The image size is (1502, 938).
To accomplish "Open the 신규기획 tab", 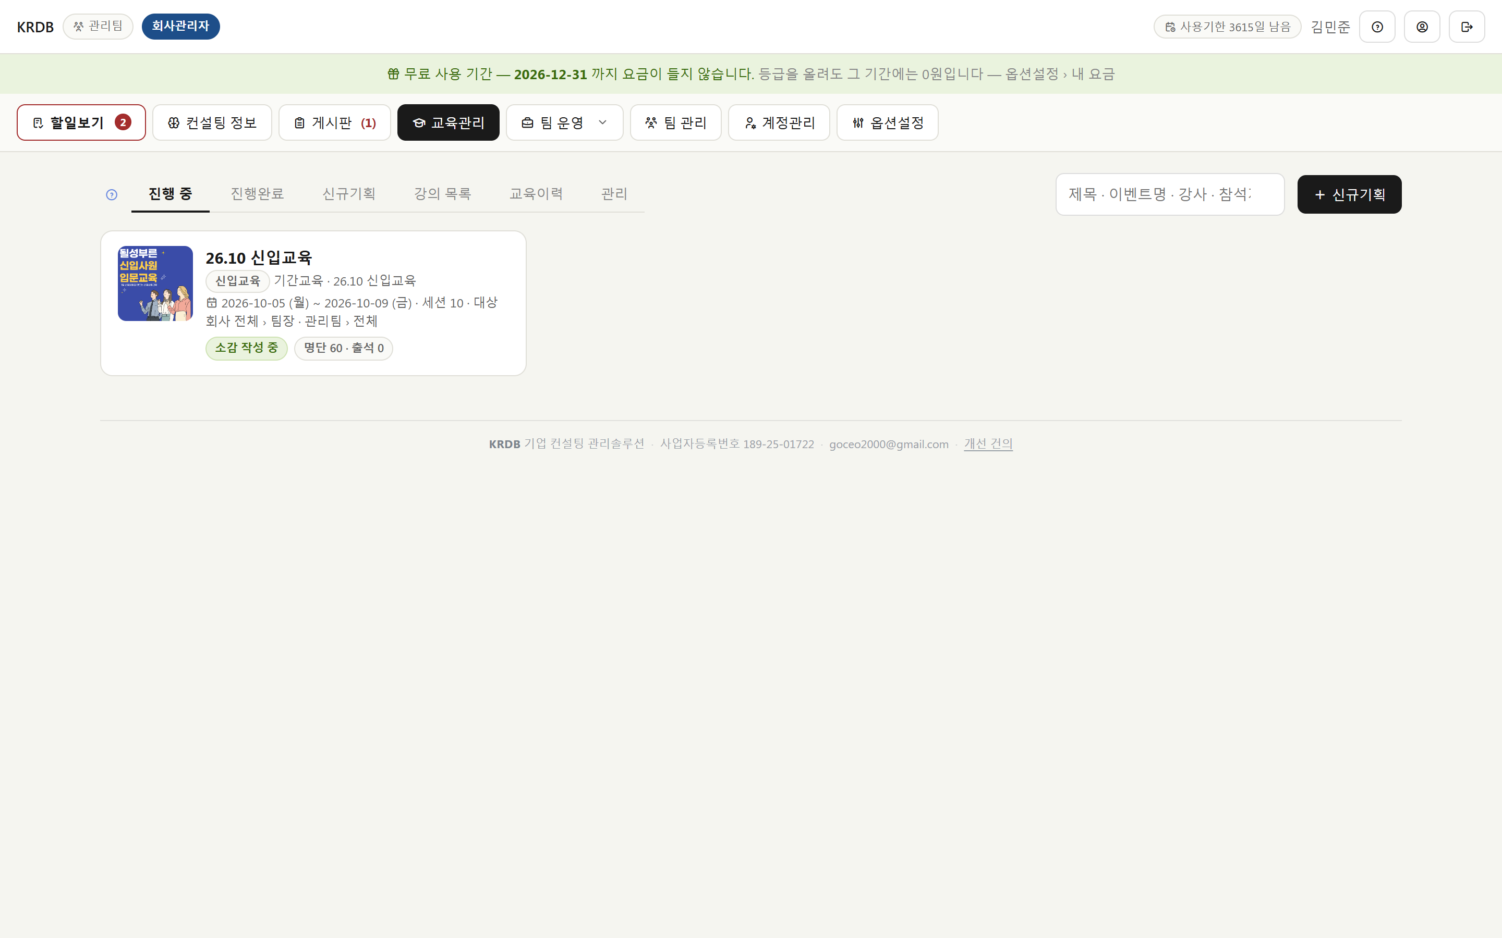I will 349,193.
